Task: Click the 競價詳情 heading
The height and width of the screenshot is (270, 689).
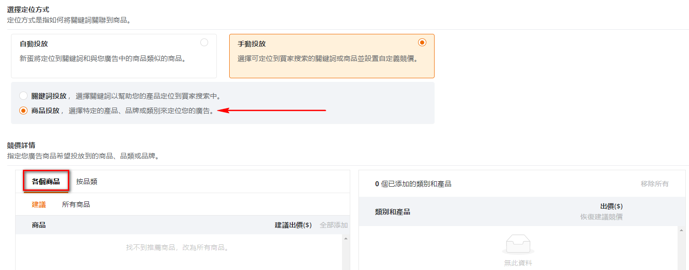Action: tap(21, 145)
